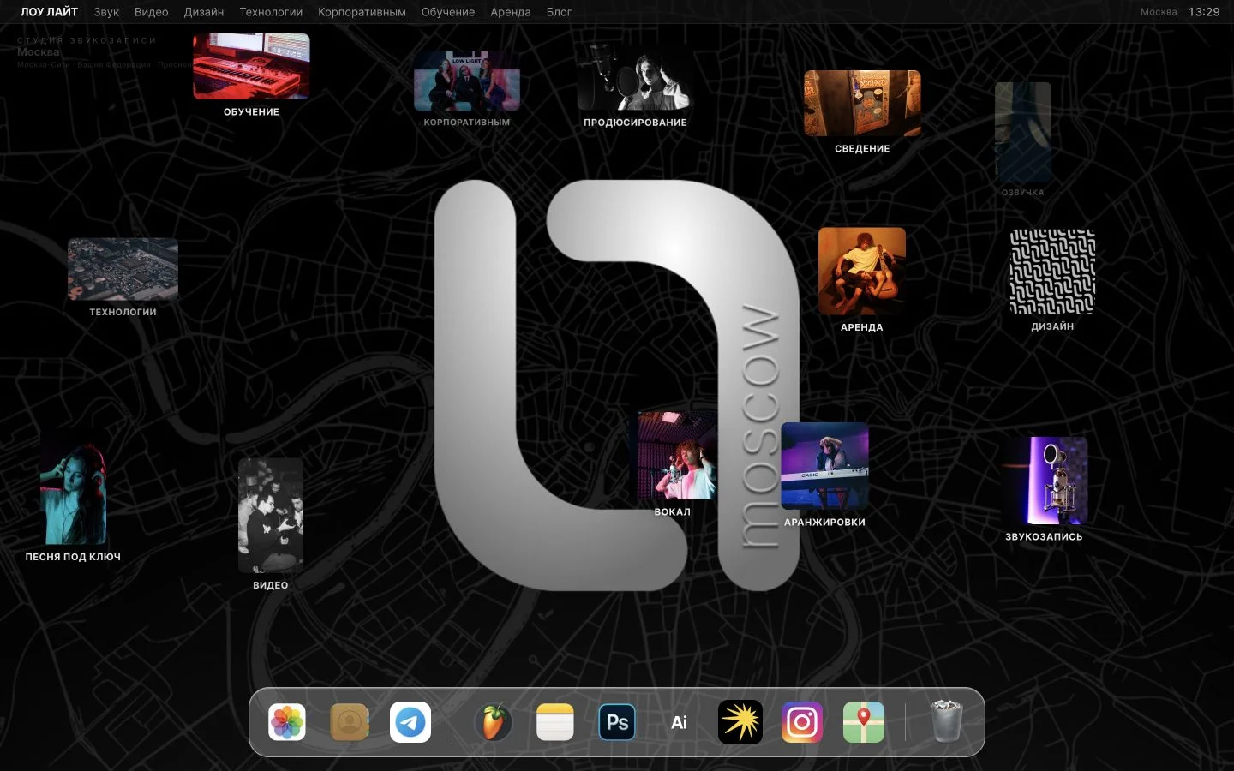1234x771 pixels.
Task: Launch Telegram from the dock
Action: [410, 722]
